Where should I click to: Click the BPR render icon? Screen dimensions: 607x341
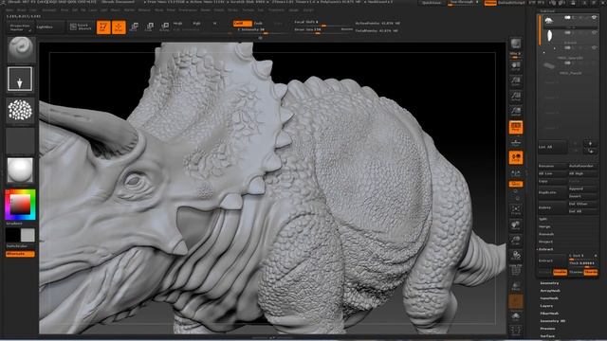(x=516, y=44)
